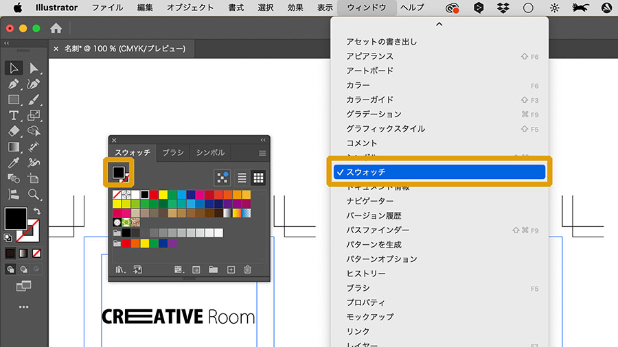Close the swatches panel with X
The width and height of the screenshot is (618, 347).
(114, 140)
